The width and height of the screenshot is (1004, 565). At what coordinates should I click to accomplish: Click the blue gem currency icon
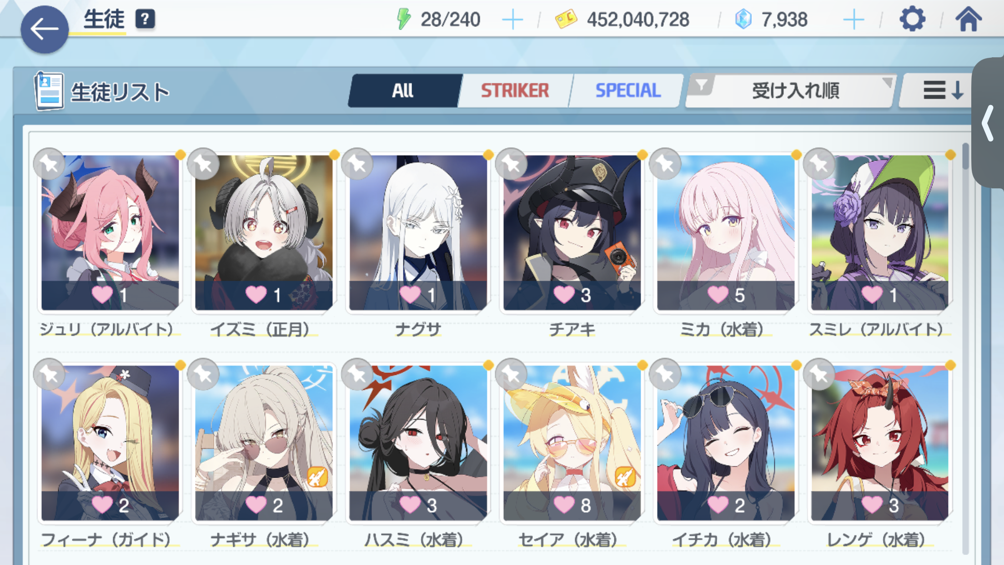tap(743, 20)
